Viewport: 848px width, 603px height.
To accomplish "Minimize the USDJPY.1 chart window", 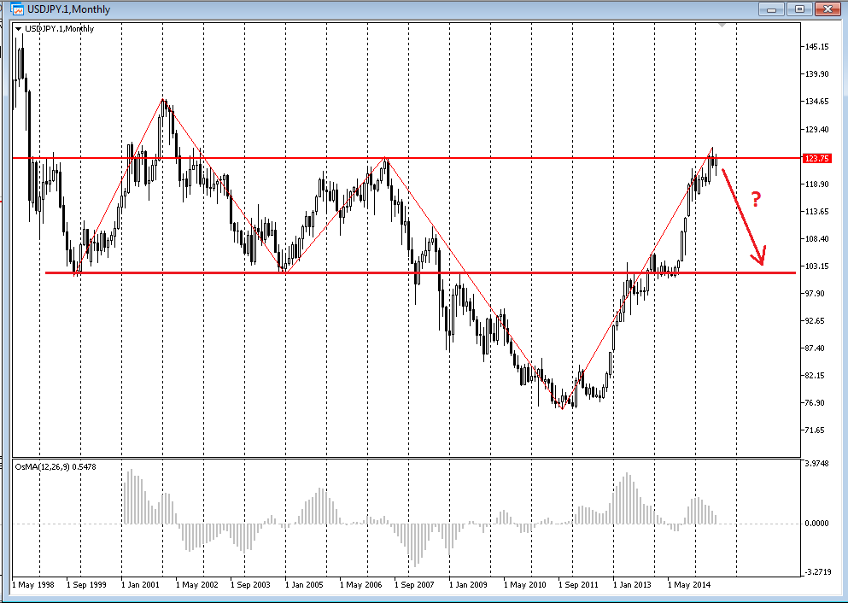I will click(771, 9).
